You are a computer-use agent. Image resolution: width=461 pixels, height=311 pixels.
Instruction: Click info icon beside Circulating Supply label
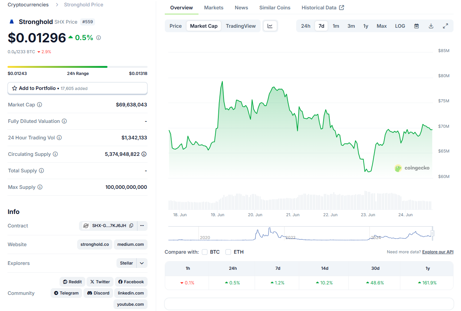(x=55, y=154)
